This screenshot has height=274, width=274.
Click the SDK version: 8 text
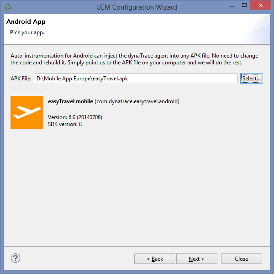(65, 124)
